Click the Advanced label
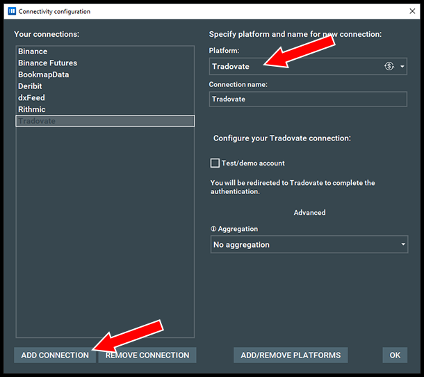The height and width of the screenshot is (377, 424). point(309,213)
